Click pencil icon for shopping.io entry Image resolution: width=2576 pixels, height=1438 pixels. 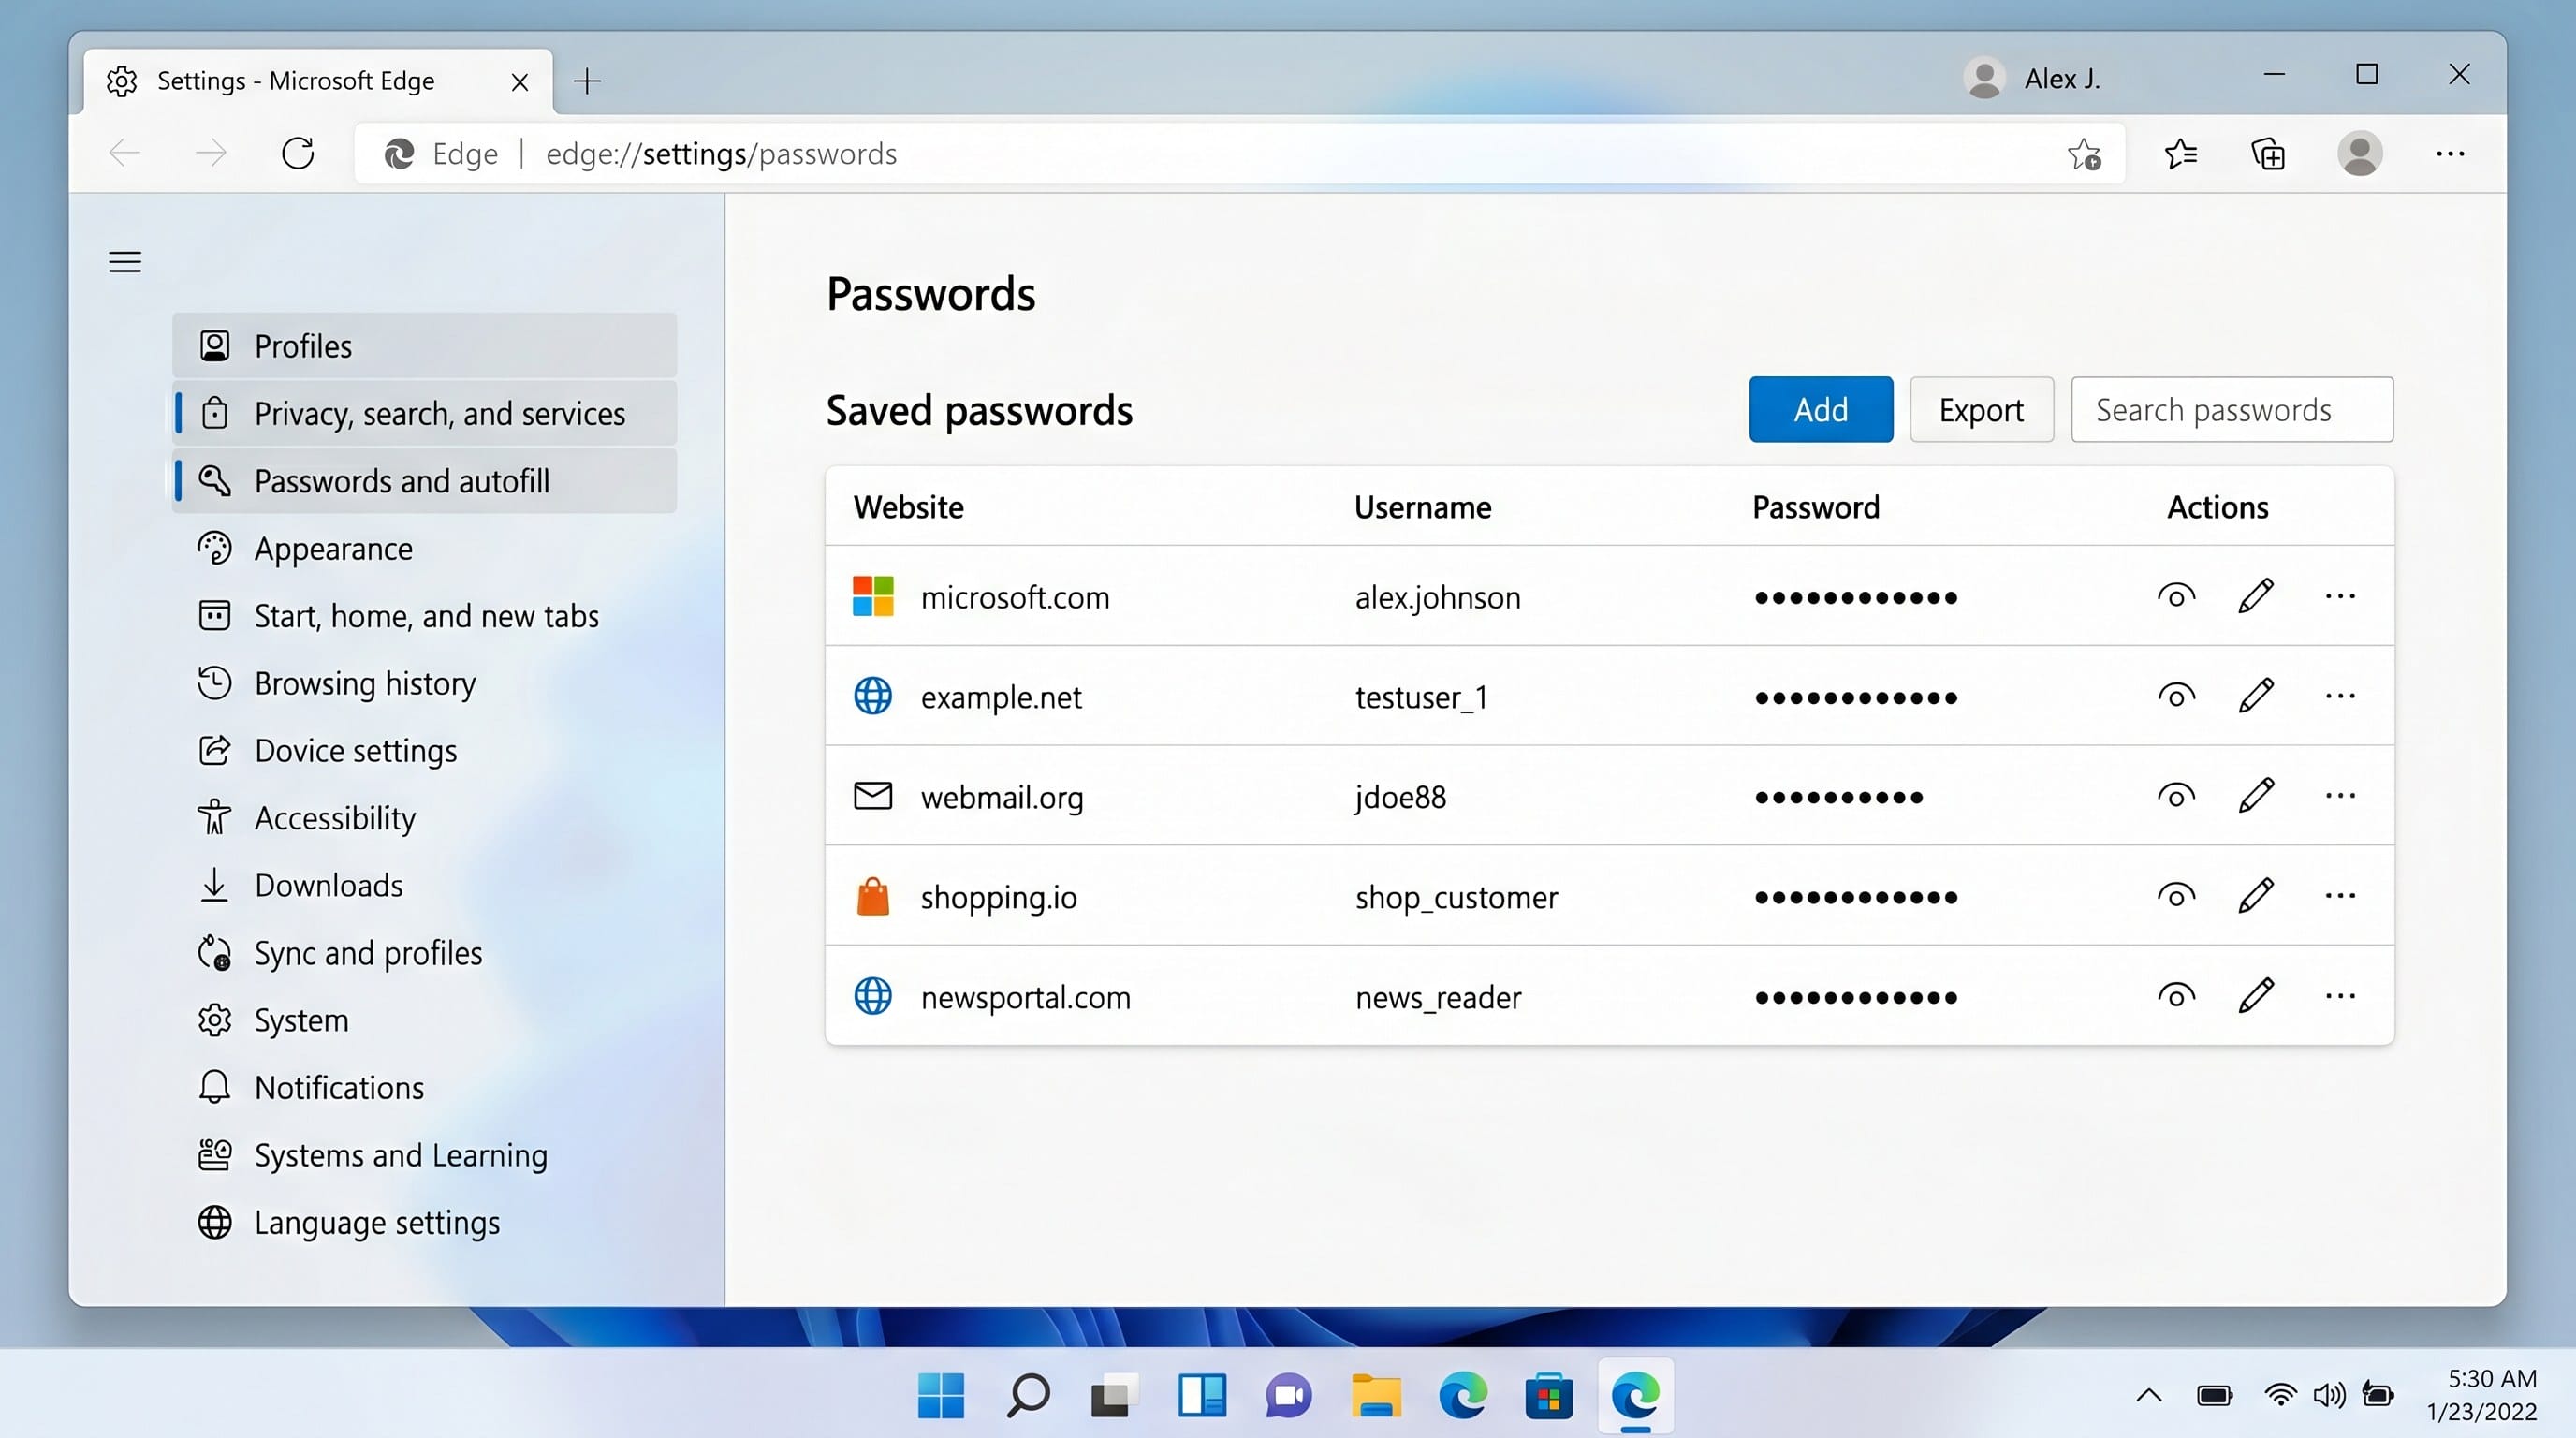[x=2256, y=896]
